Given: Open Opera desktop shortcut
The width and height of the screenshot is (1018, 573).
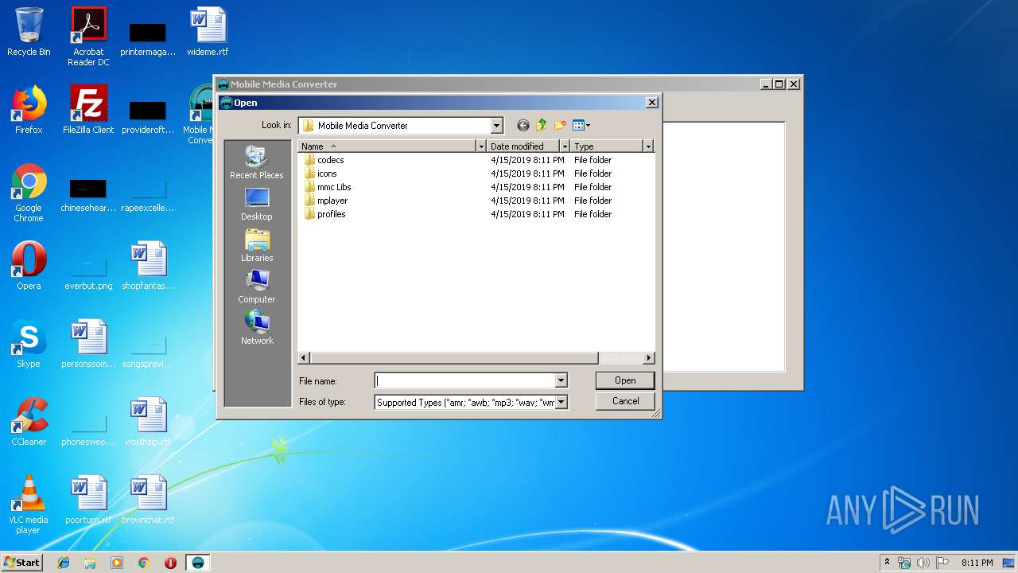Looking at the screenshot, I should point(29,266).
